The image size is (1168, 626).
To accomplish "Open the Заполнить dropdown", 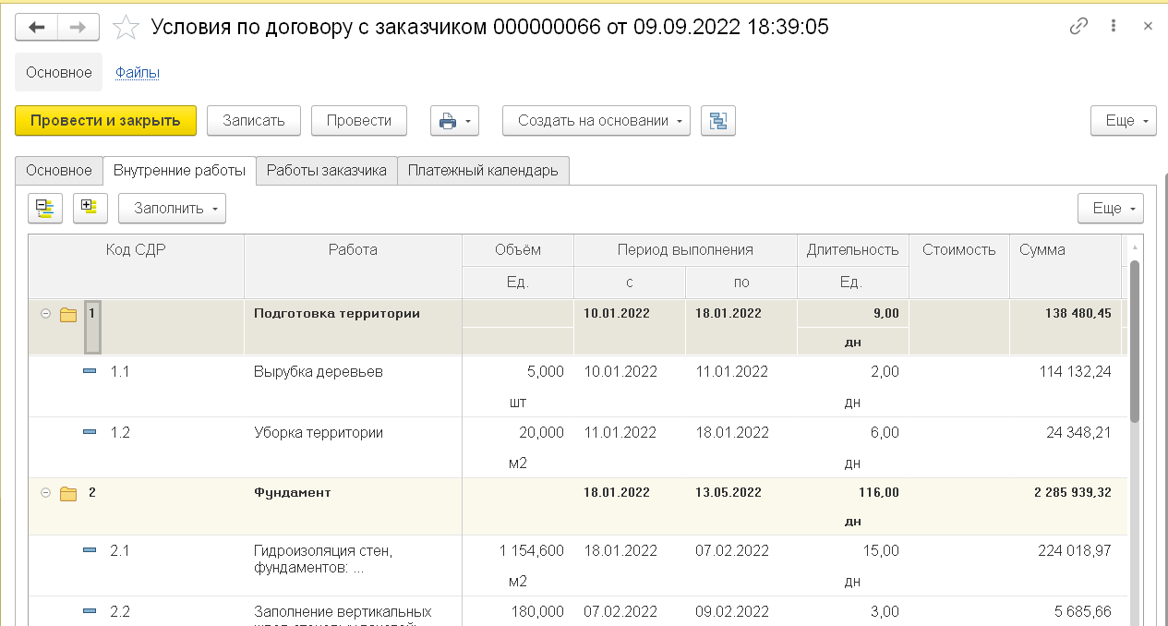I will coord(172,208).
